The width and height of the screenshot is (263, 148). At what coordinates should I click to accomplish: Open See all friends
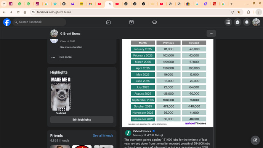103,135
